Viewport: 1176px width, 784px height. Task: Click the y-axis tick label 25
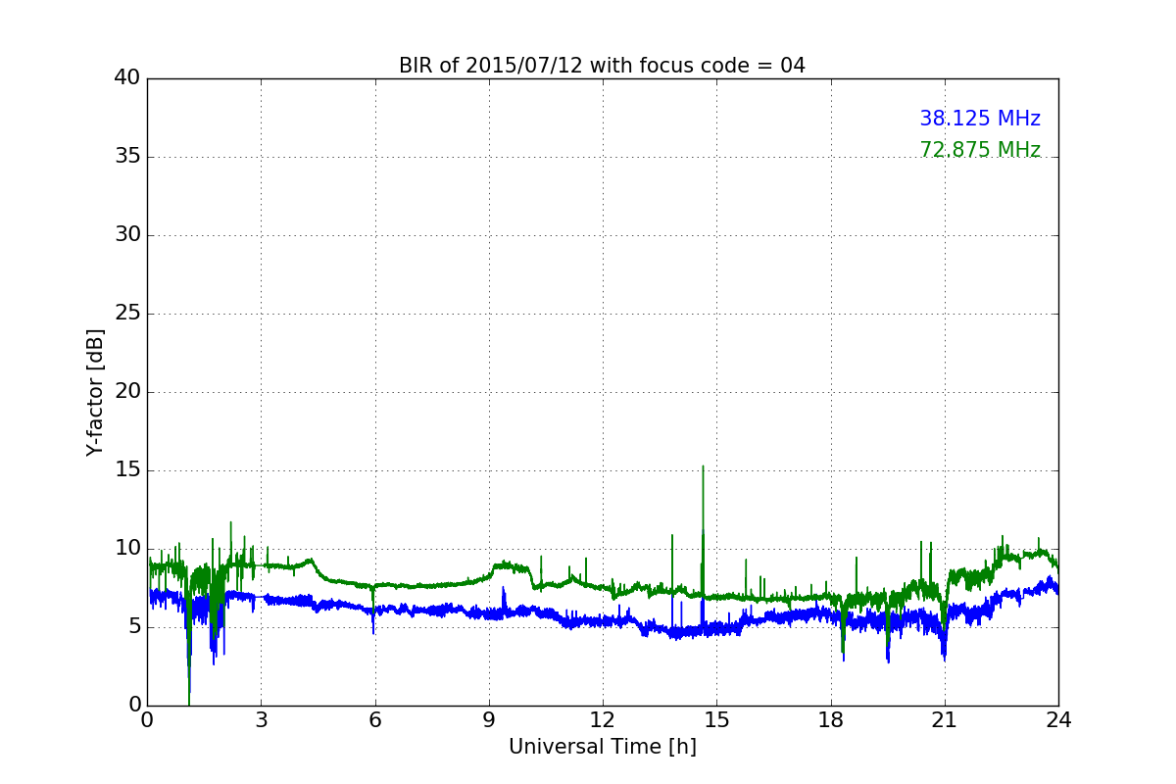pyautogui.click(x=127, y=314)
